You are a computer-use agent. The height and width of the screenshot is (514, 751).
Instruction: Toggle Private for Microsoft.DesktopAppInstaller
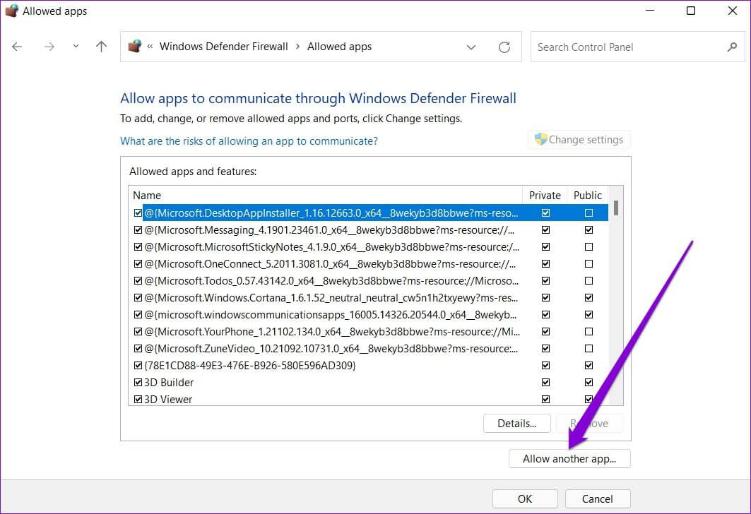[545, 213]
